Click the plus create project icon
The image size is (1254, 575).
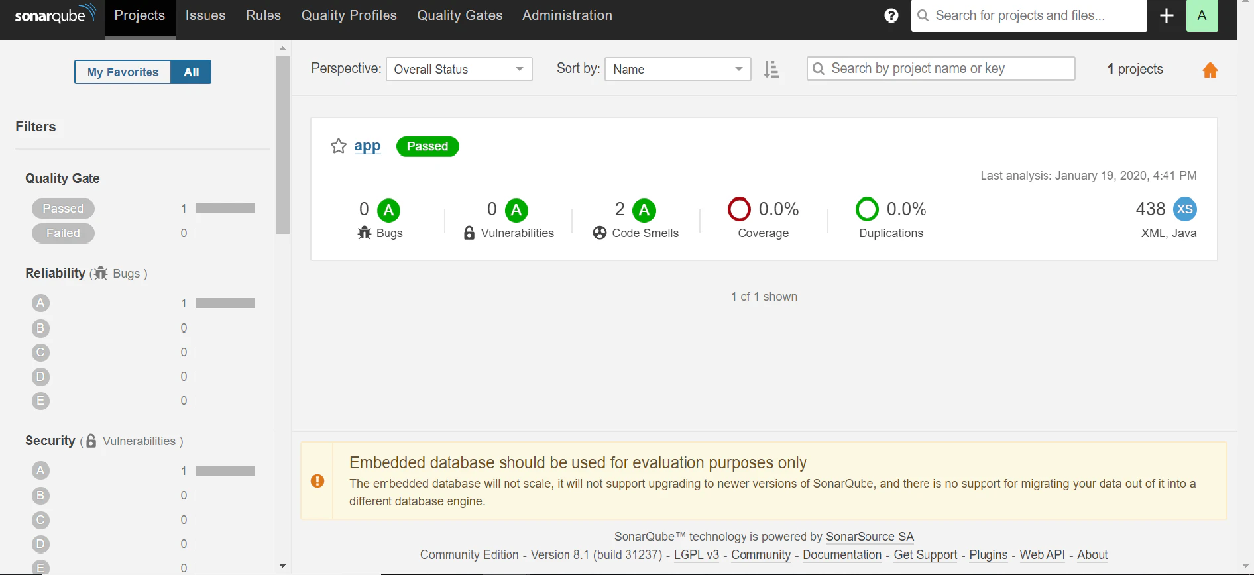tap(1167, 15)
